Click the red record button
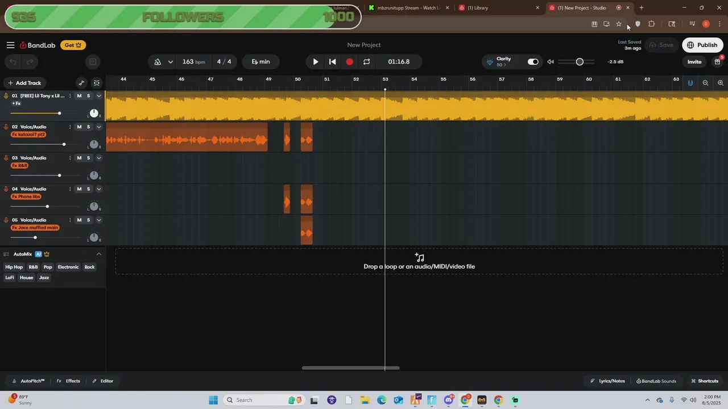This screenshot has height=409, width=728. (350, 62)
